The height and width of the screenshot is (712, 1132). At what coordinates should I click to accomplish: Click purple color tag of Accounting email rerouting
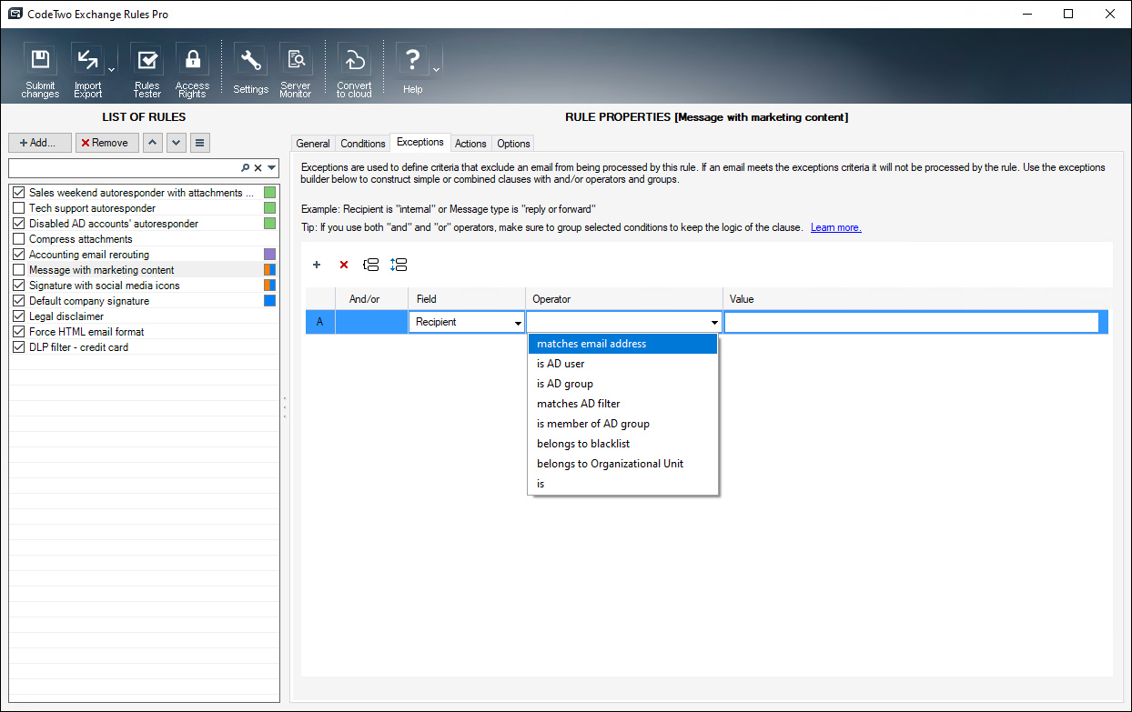(269, 255)
